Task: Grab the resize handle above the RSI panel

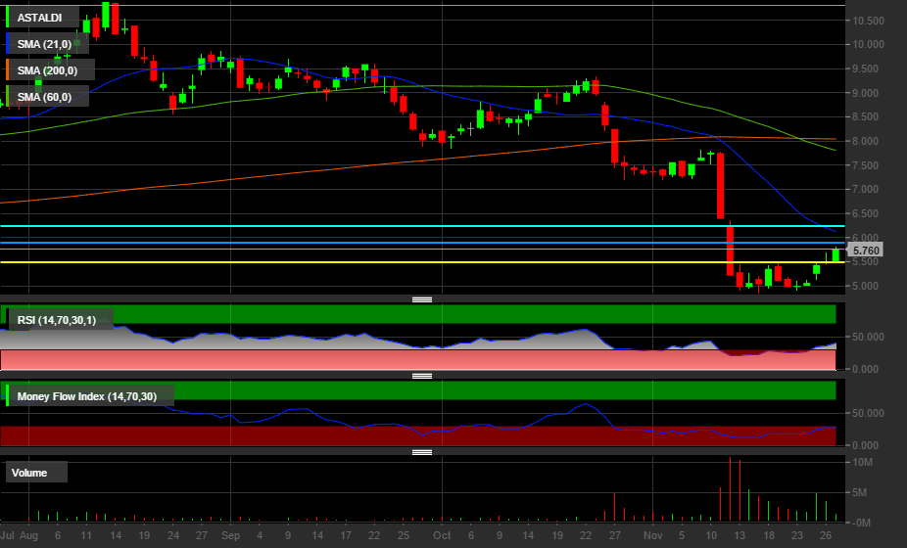Action: pyautogui.click(x=422, y=299)
